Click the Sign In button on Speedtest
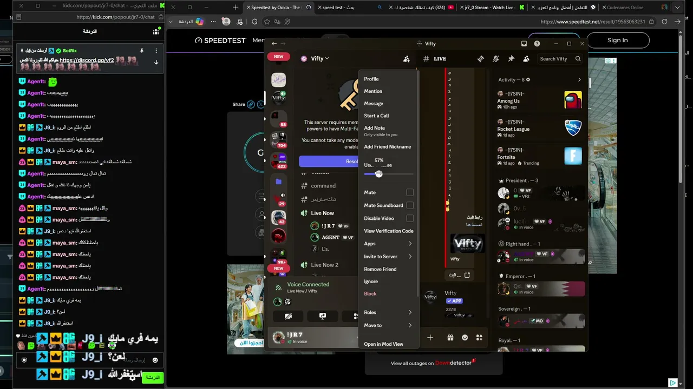693x389 pixels. point(618,40)
